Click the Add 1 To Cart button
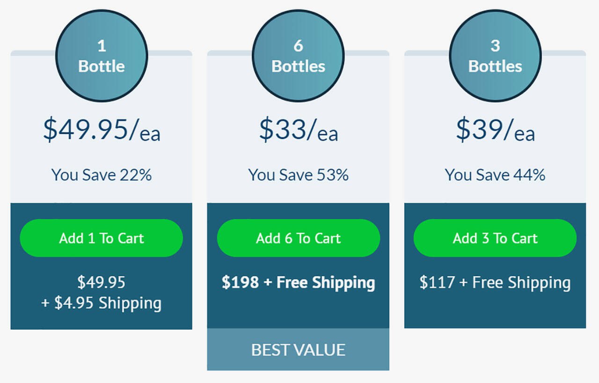This screenshot has height=383, width=599. (101, 238)
